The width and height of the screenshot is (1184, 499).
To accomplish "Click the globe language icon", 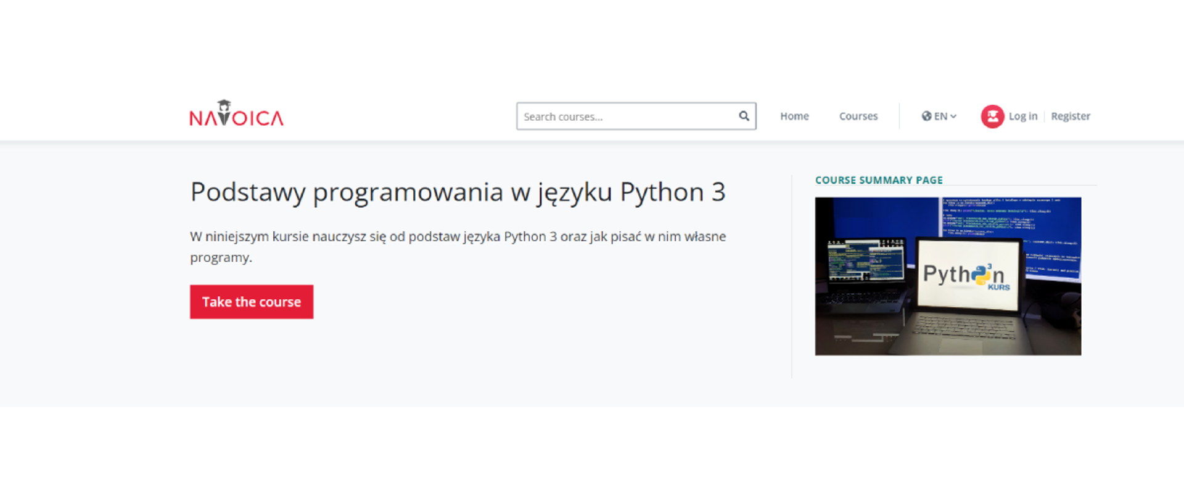I will pyautogui.click(x=926, y=116).
